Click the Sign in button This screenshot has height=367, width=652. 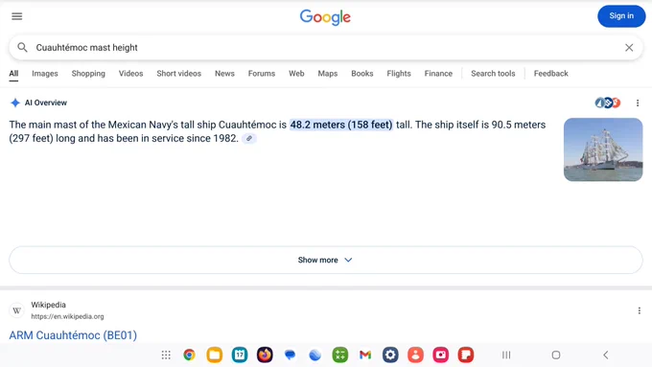click(x=621, y=15)
